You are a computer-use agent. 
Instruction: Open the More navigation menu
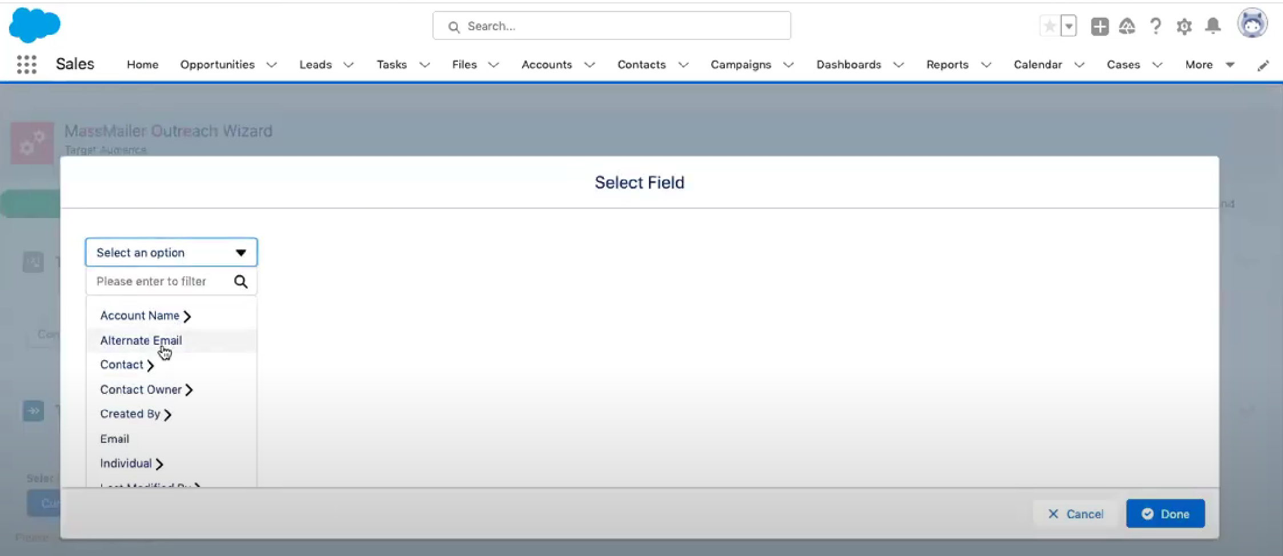pos(1210,65)
